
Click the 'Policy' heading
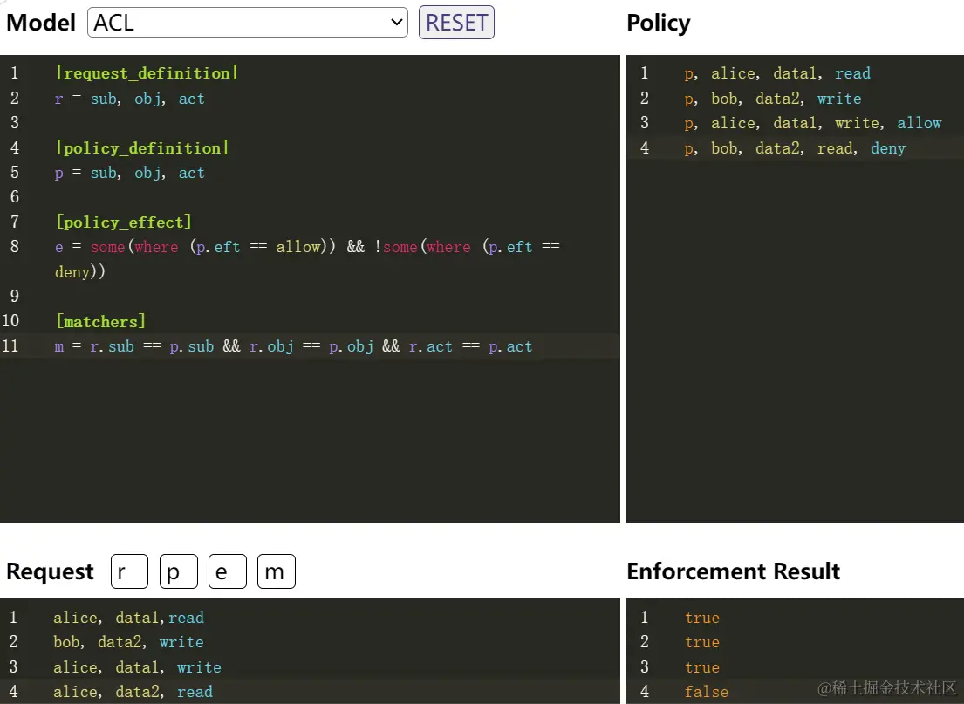659,23
